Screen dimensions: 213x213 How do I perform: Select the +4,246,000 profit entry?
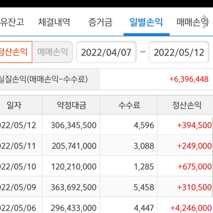point(191,207)
